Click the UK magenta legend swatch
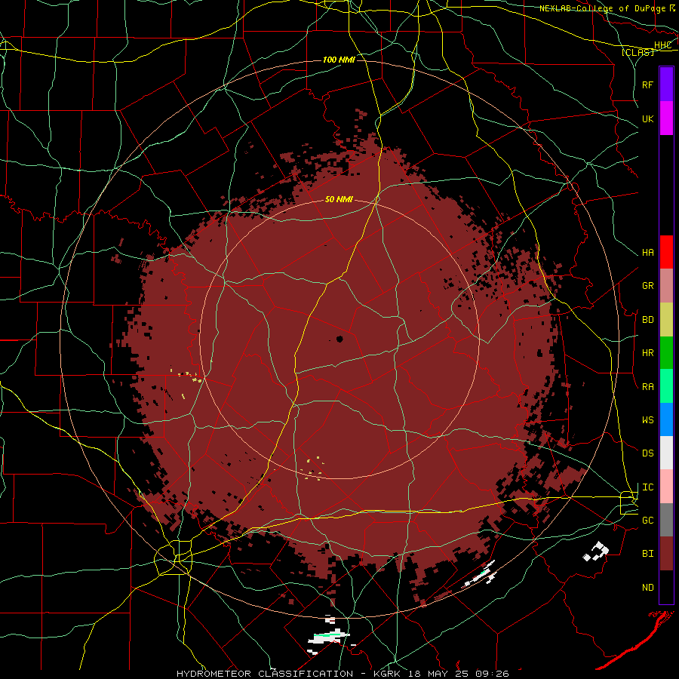 [x=666, y=118]
